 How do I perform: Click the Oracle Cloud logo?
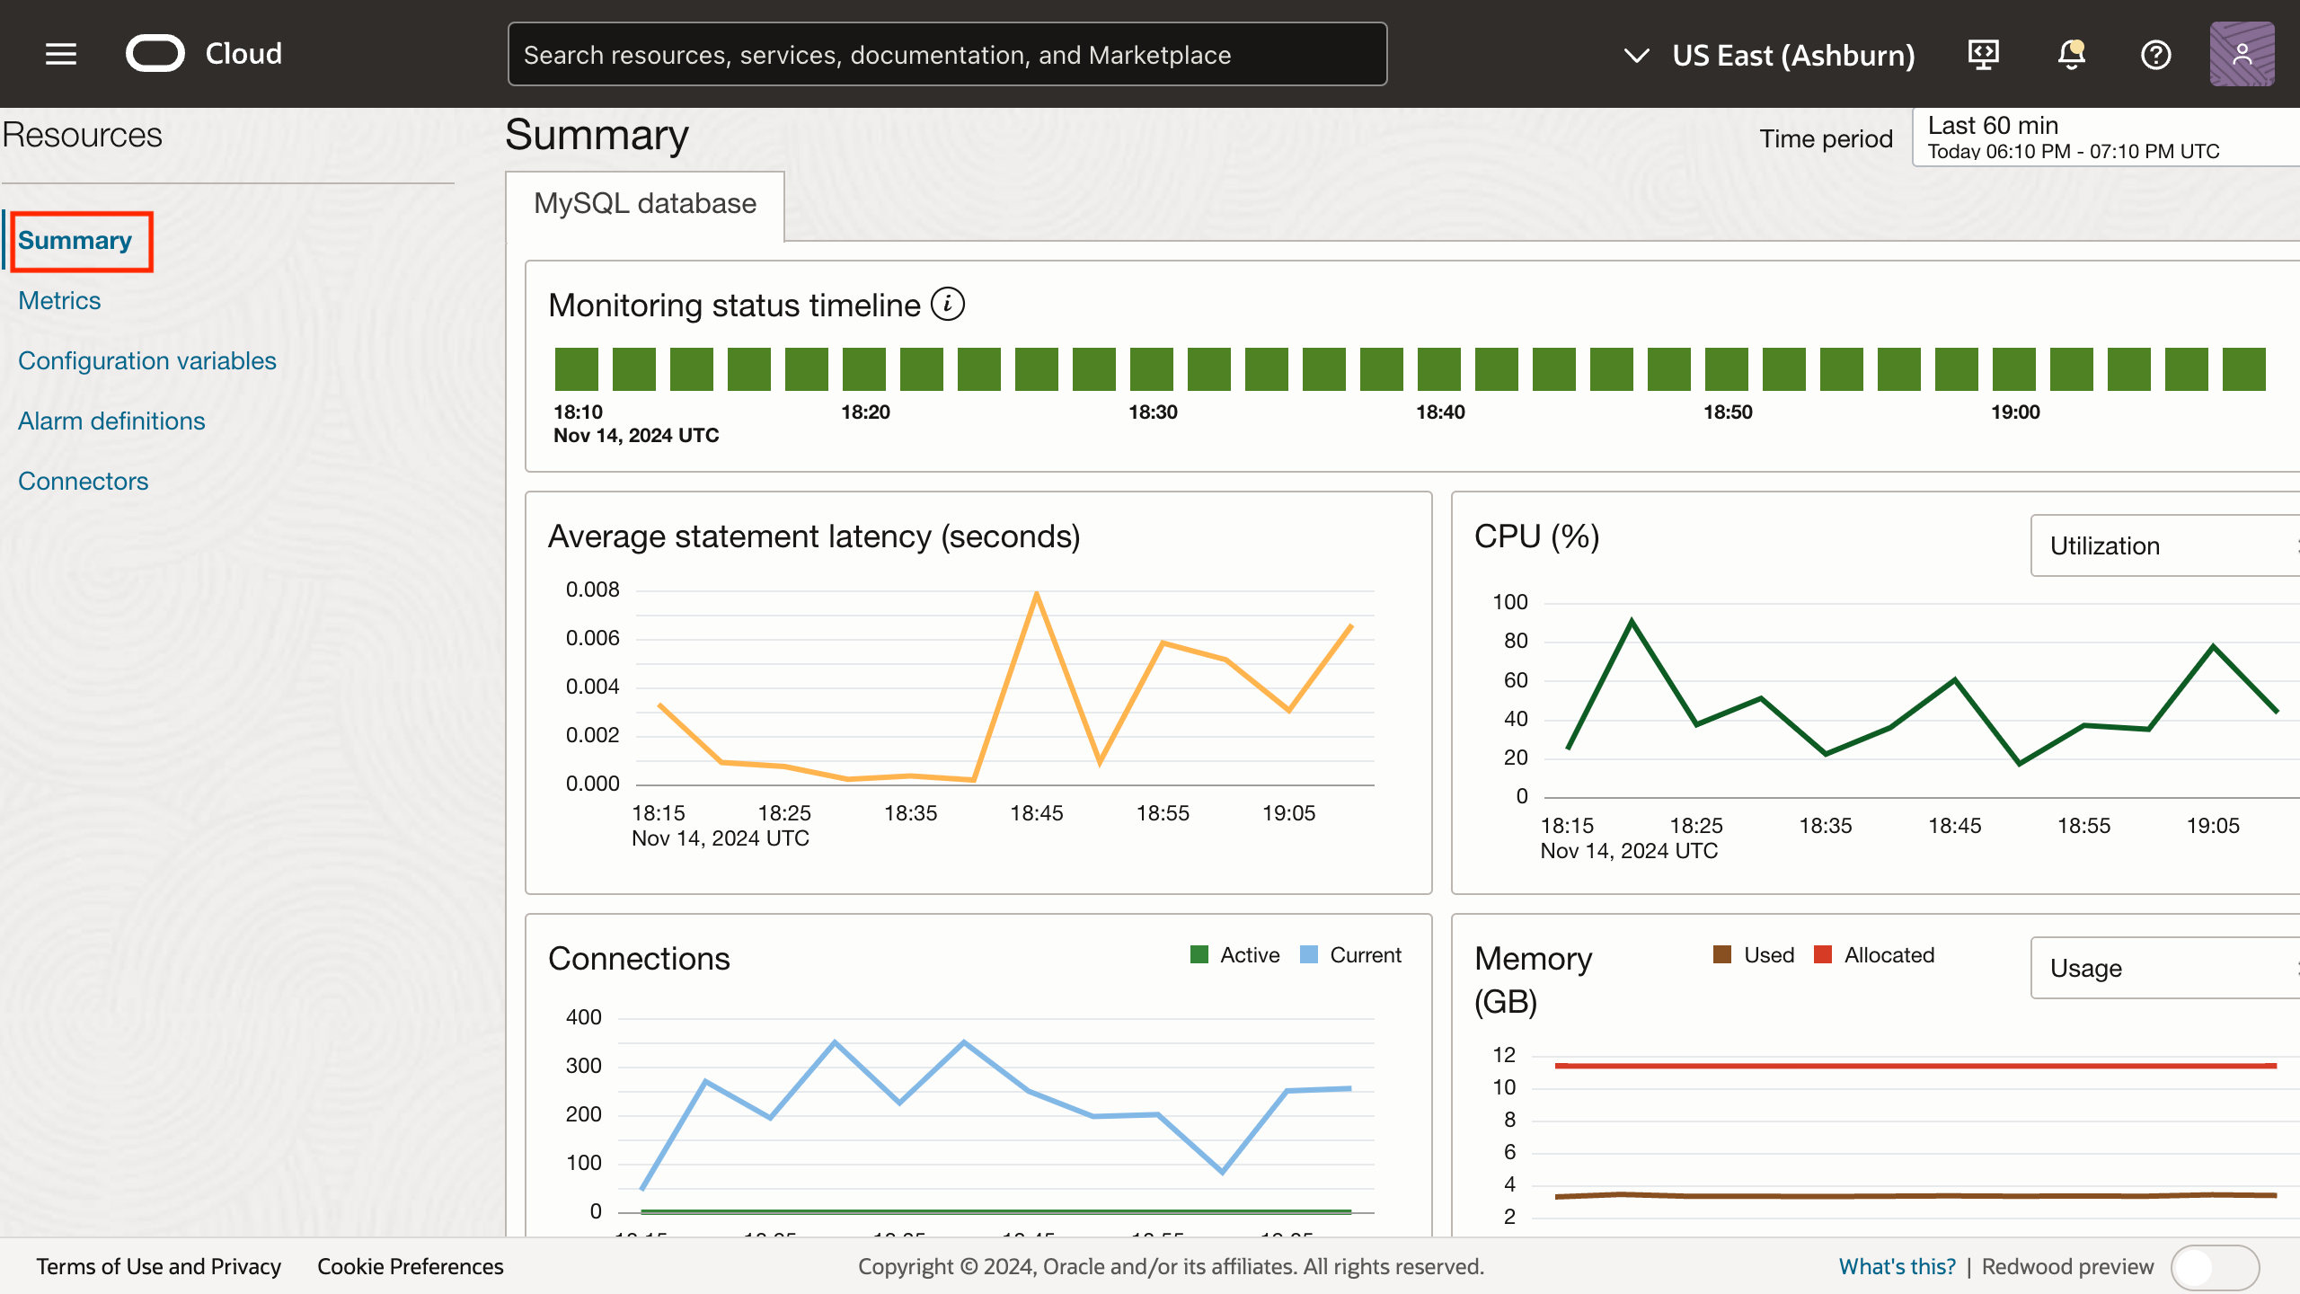[x=205, y=53]
